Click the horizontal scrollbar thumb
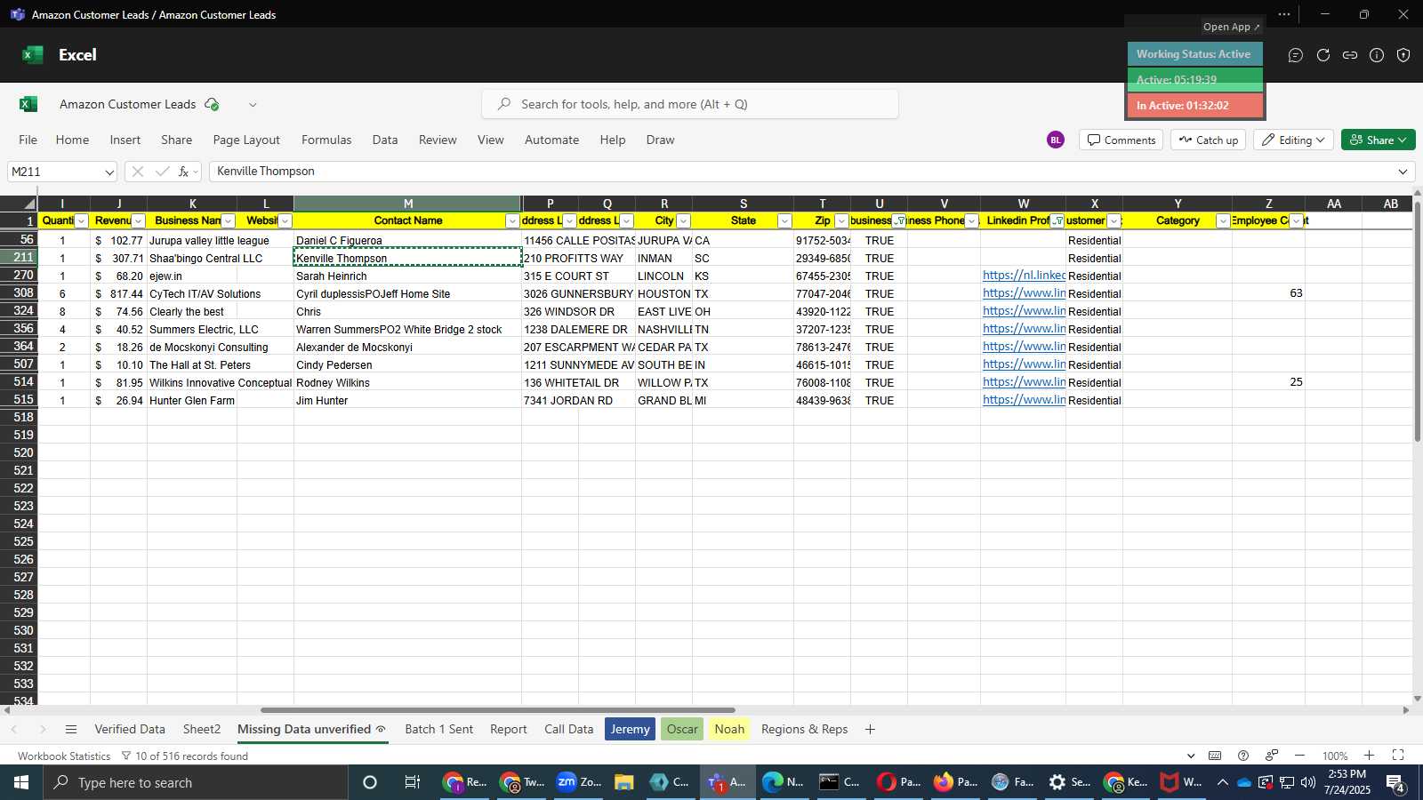Screen dimensions: 1423x800 [498, 710]
